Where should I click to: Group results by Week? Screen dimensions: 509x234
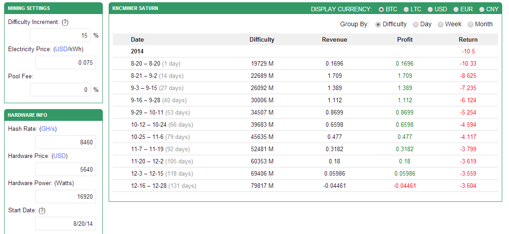pos(441,24)
